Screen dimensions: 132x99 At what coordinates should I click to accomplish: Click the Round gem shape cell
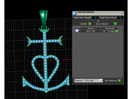pos(91,28)
